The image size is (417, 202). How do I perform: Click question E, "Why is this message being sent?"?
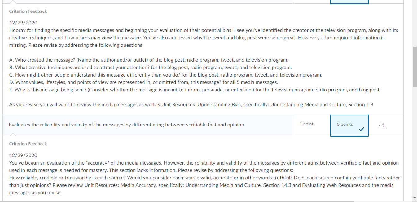click(x=195, y=90)
